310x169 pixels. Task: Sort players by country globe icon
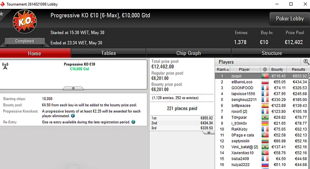click(x=265, y=69)
